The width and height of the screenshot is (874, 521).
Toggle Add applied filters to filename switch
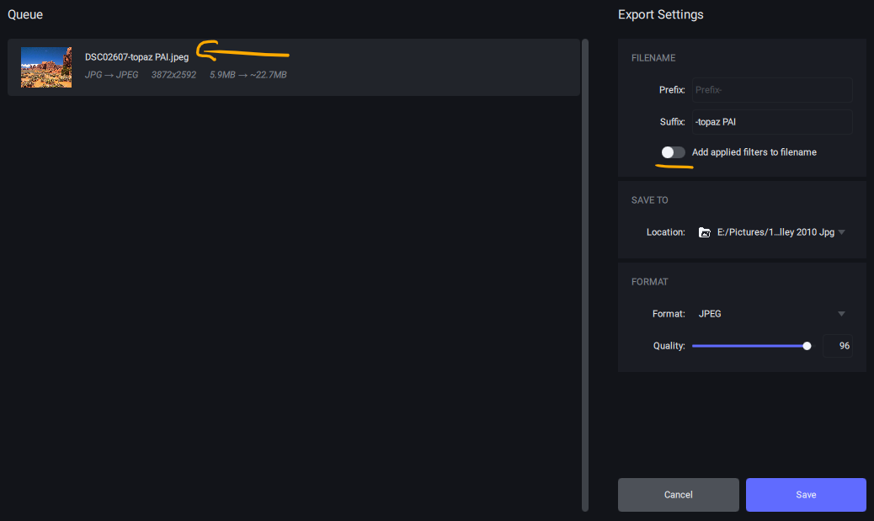673,152
